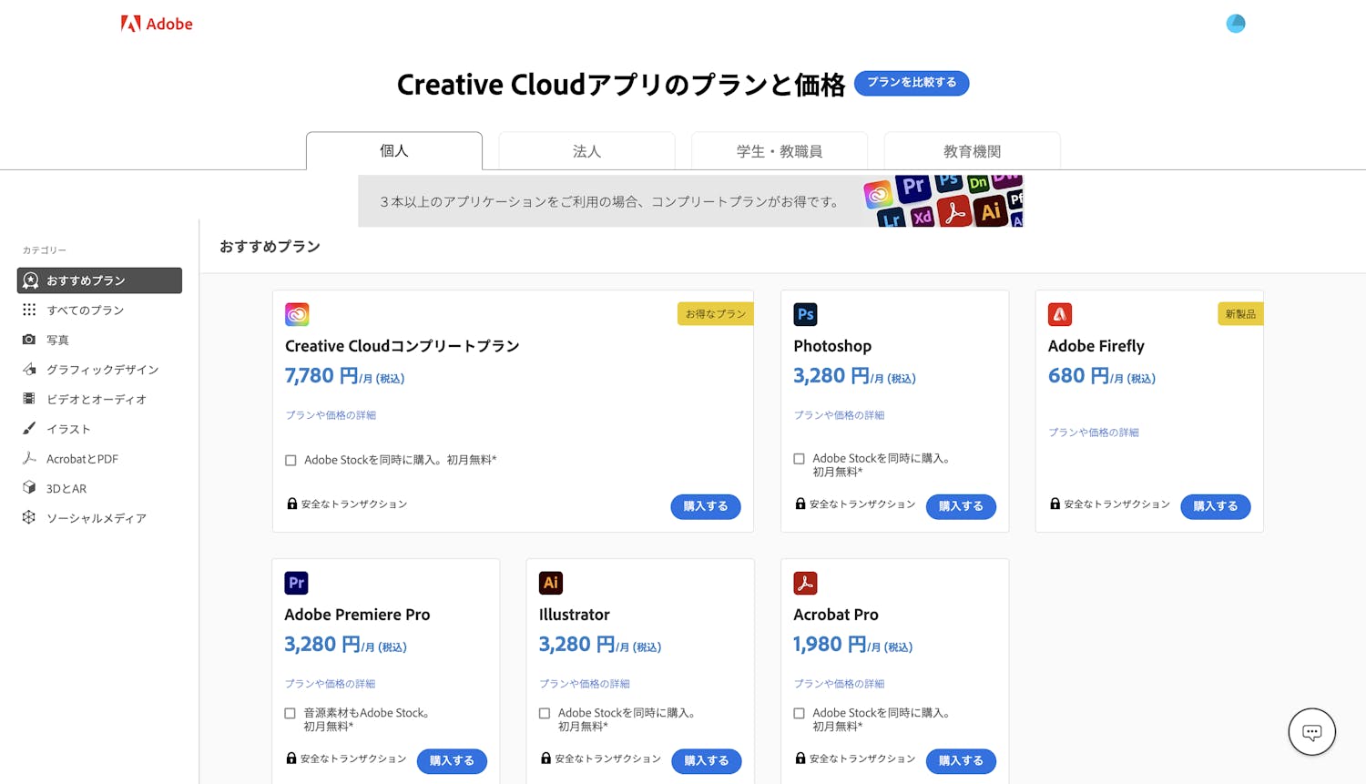Image resolution: width=1366 pixels, height=784 pixels.
Task: Select 写真 category in sidebar
Action: pyautogui.click(x=57, y=340)
